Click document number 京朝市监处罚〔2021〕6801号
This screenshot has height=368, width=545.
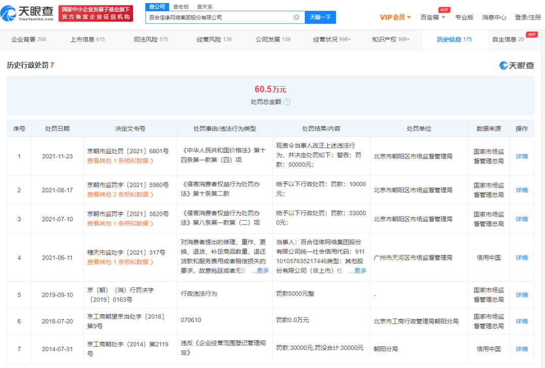point(128,151)
